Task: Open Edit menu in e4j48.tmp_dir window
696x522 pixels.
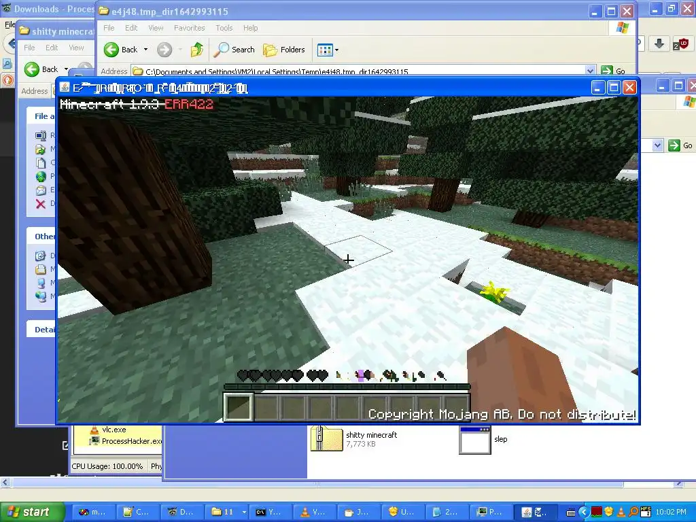Action: tap(131, 28)
